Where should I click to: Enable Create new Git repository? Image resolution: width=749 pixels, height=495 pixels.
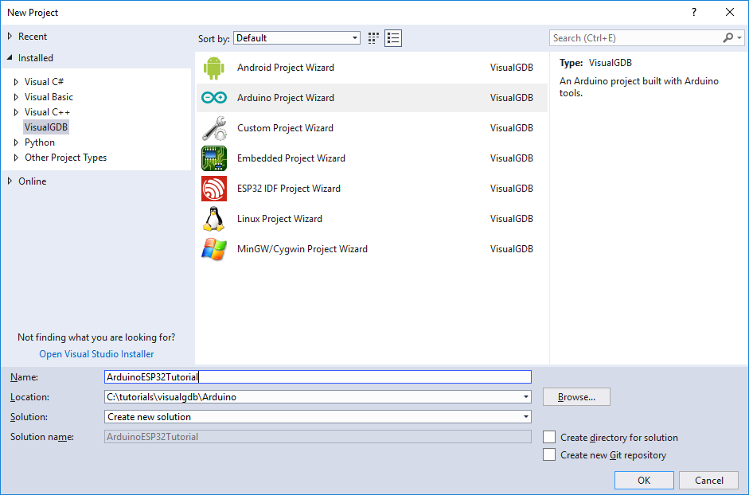click(549, 454)
